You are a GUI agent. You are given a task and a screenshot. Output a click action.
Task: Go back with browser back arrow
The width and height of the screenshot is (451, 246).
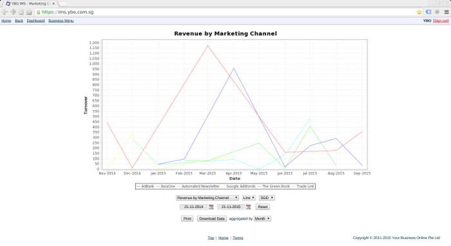pyautogui.click(x=5, y=12)
